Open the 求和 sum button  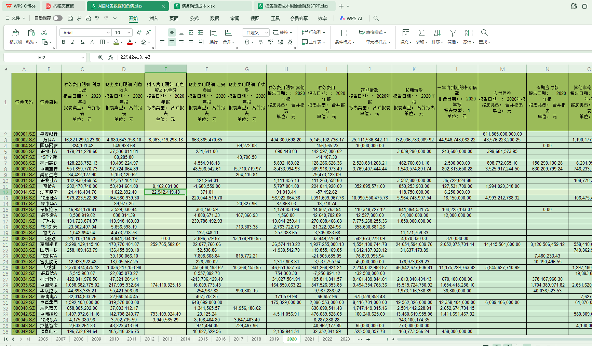point(421,37)
